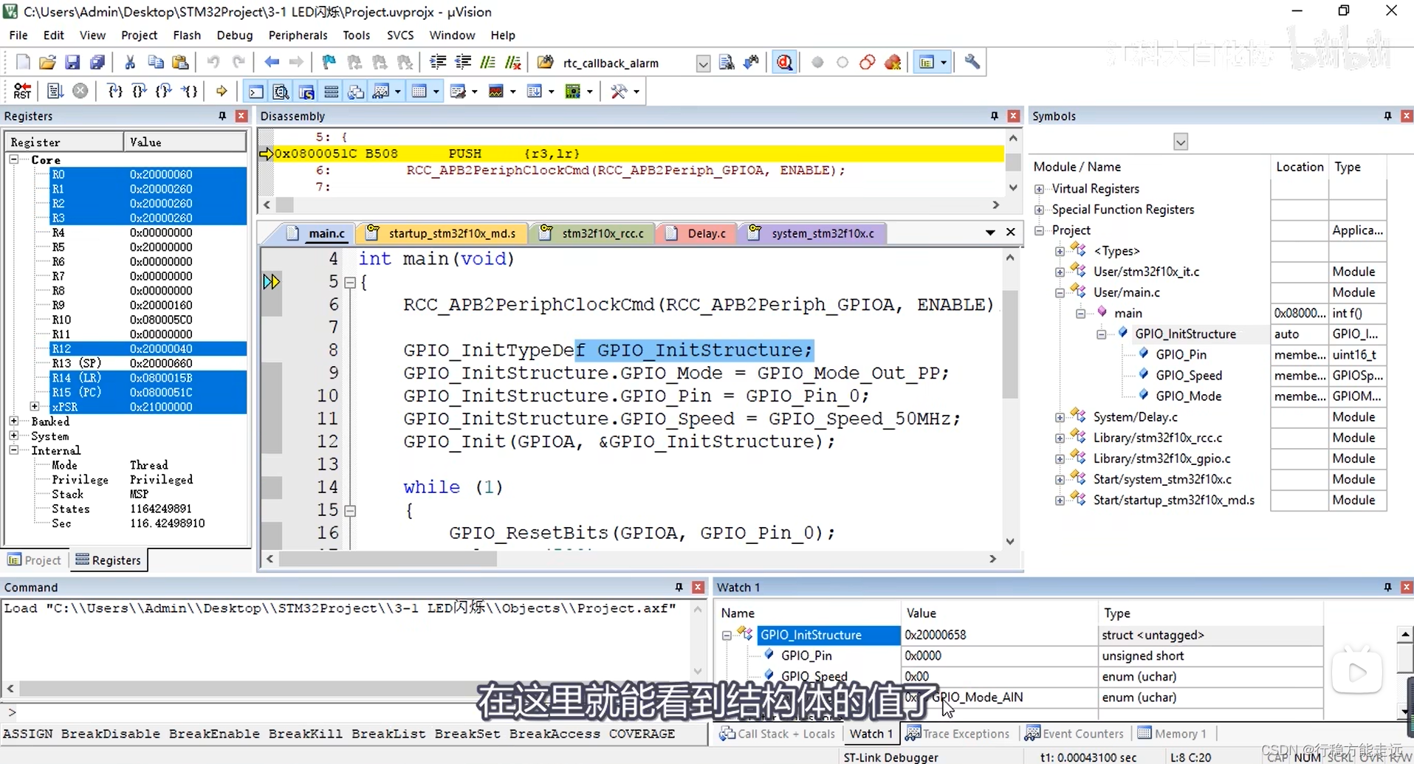
Task: Expand the User/stm32f10x_it.c module
Action: [1060, 272]
